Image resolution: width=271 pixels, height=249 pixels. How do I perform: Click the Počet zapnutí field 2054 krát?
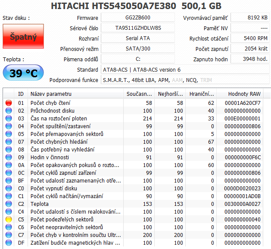tap(250, 49)
